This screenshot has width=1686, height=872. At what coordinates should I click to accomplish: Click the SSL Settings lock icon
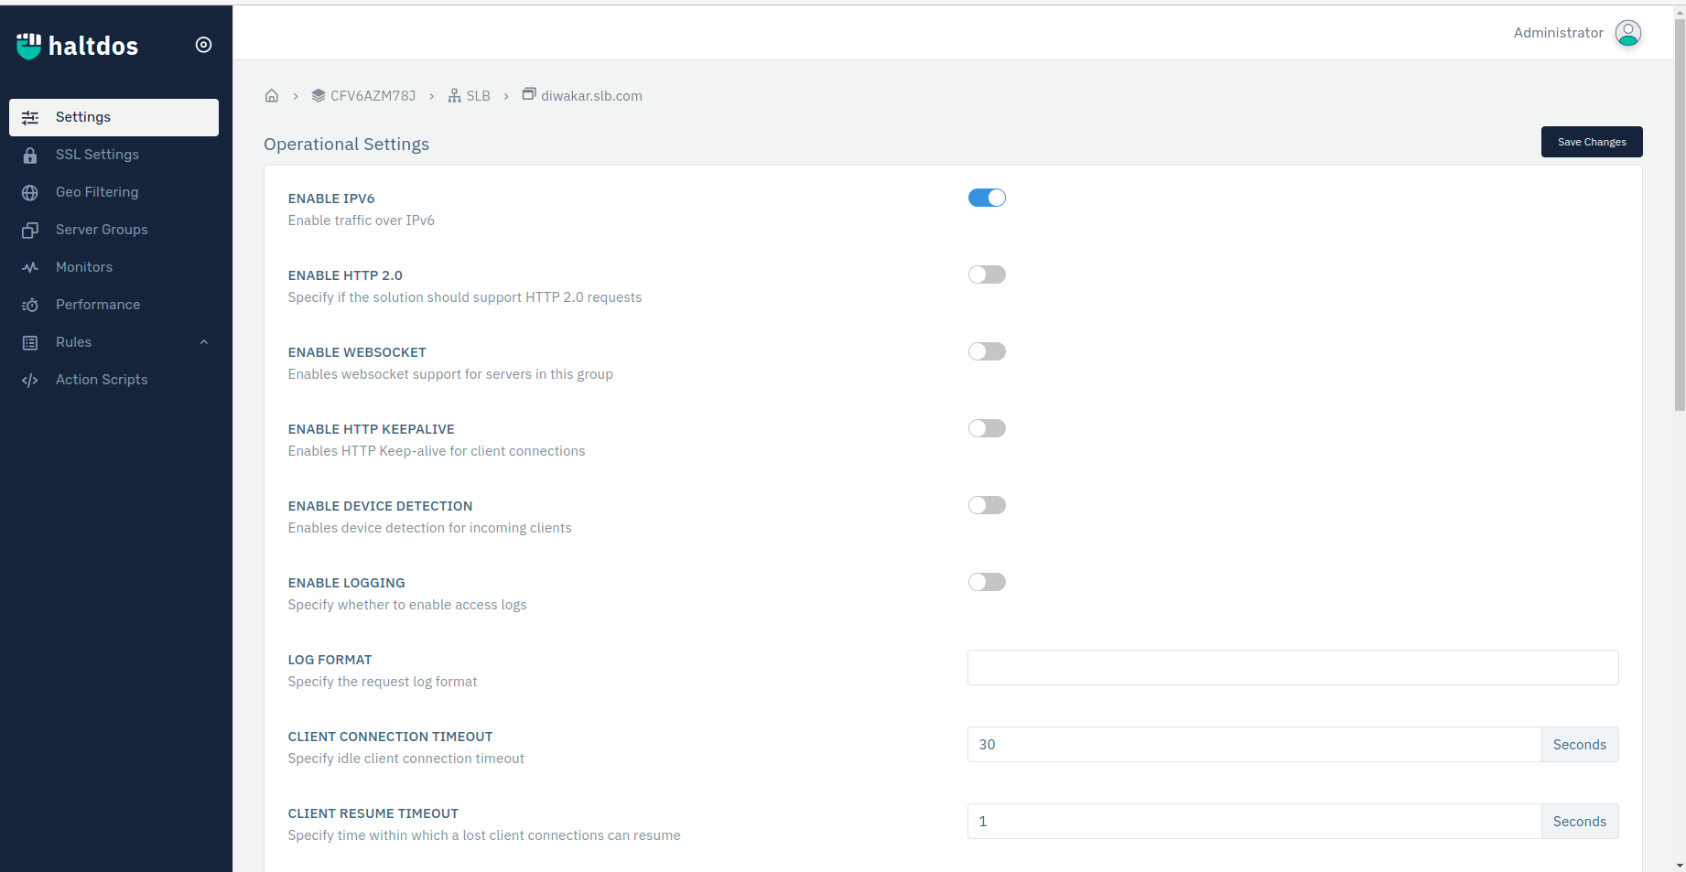(x=30, y=156)
